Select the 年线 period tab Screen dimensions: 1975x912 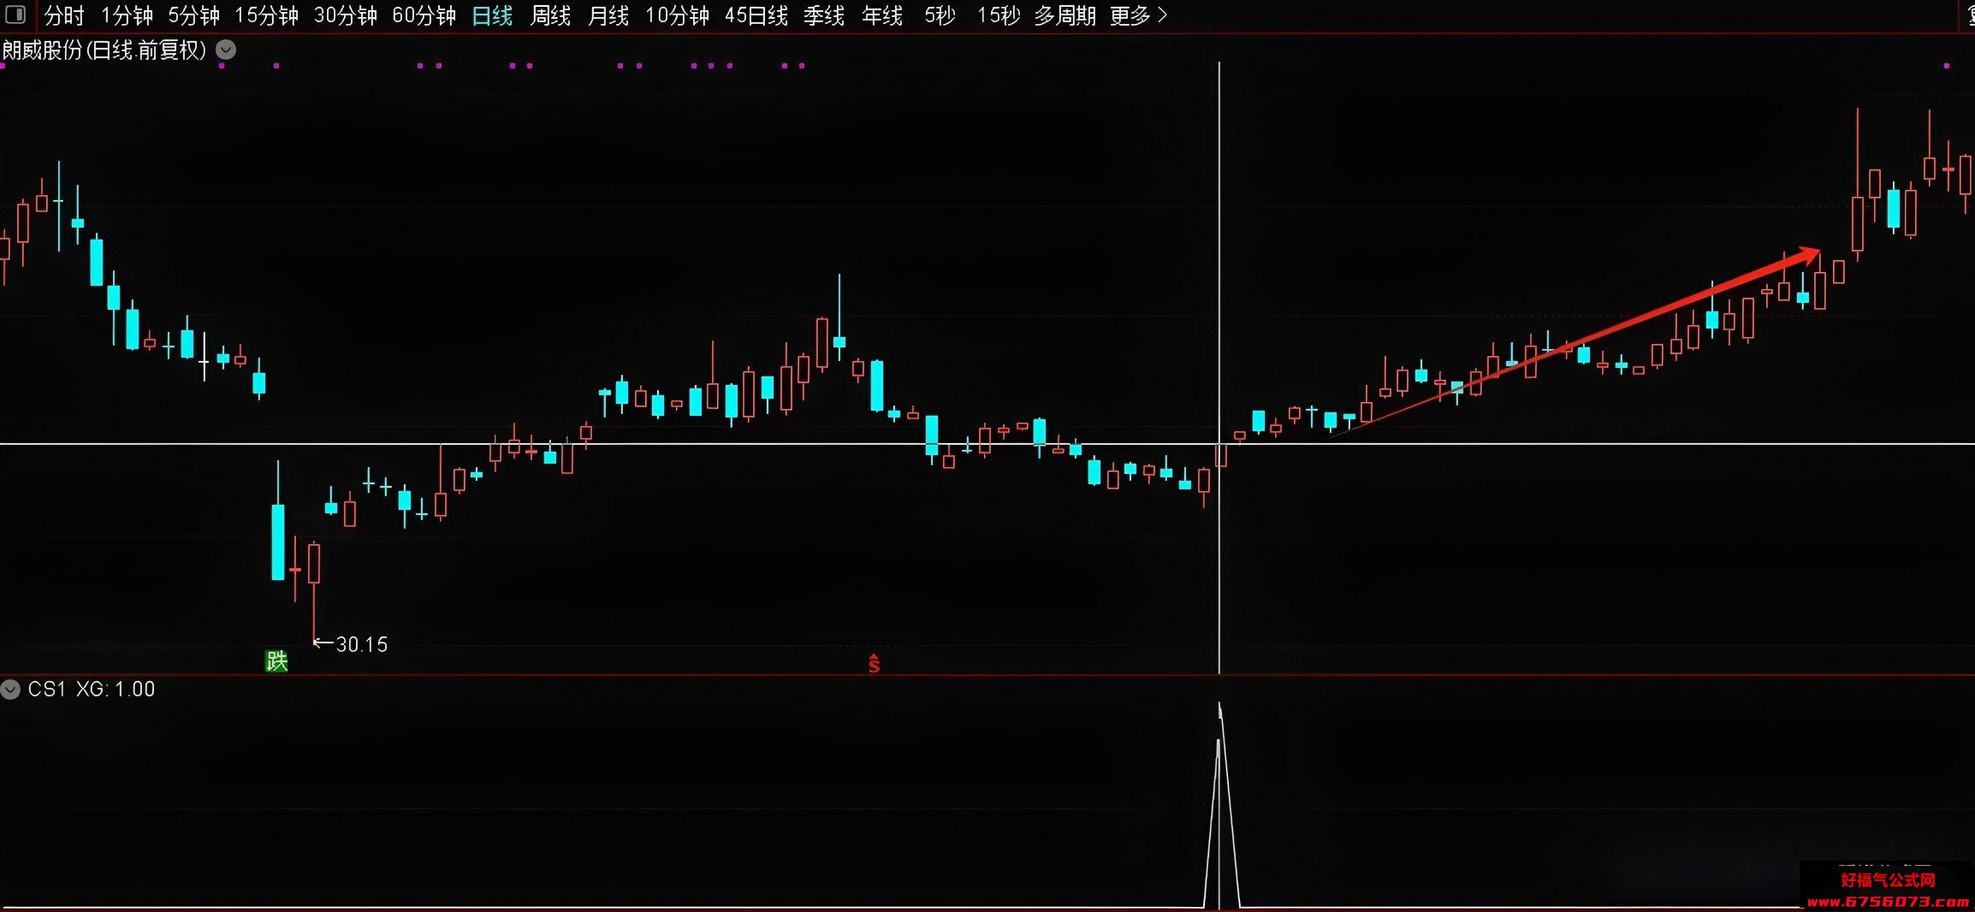(882, 15)
